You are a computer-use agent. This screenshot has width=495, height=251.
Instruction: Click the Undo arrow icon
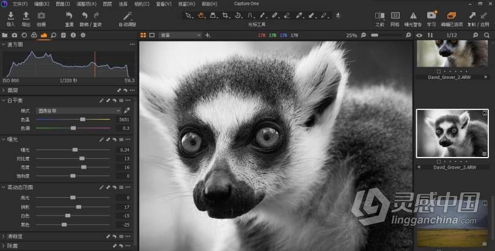point(84,15)
